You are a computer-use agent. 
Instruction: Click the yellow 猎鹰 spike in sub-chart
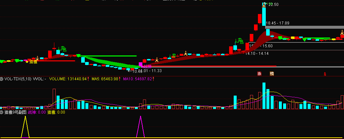coord(25,127)
